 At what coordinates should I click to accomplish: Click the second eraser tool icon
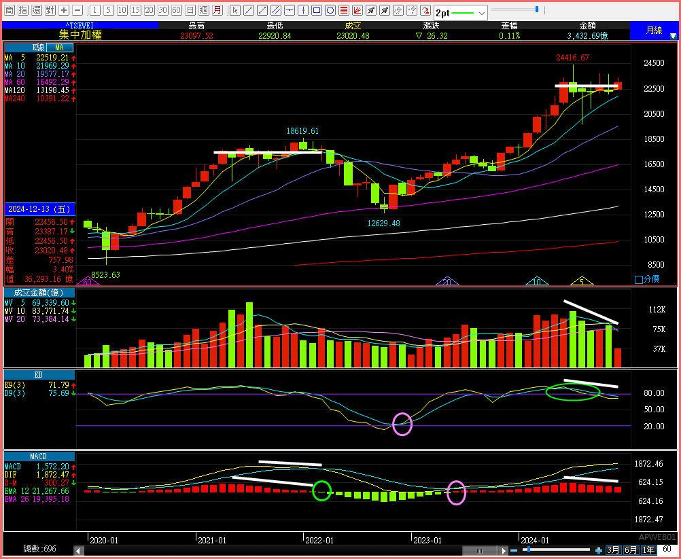pyautogui.click(x=412, y=10)
